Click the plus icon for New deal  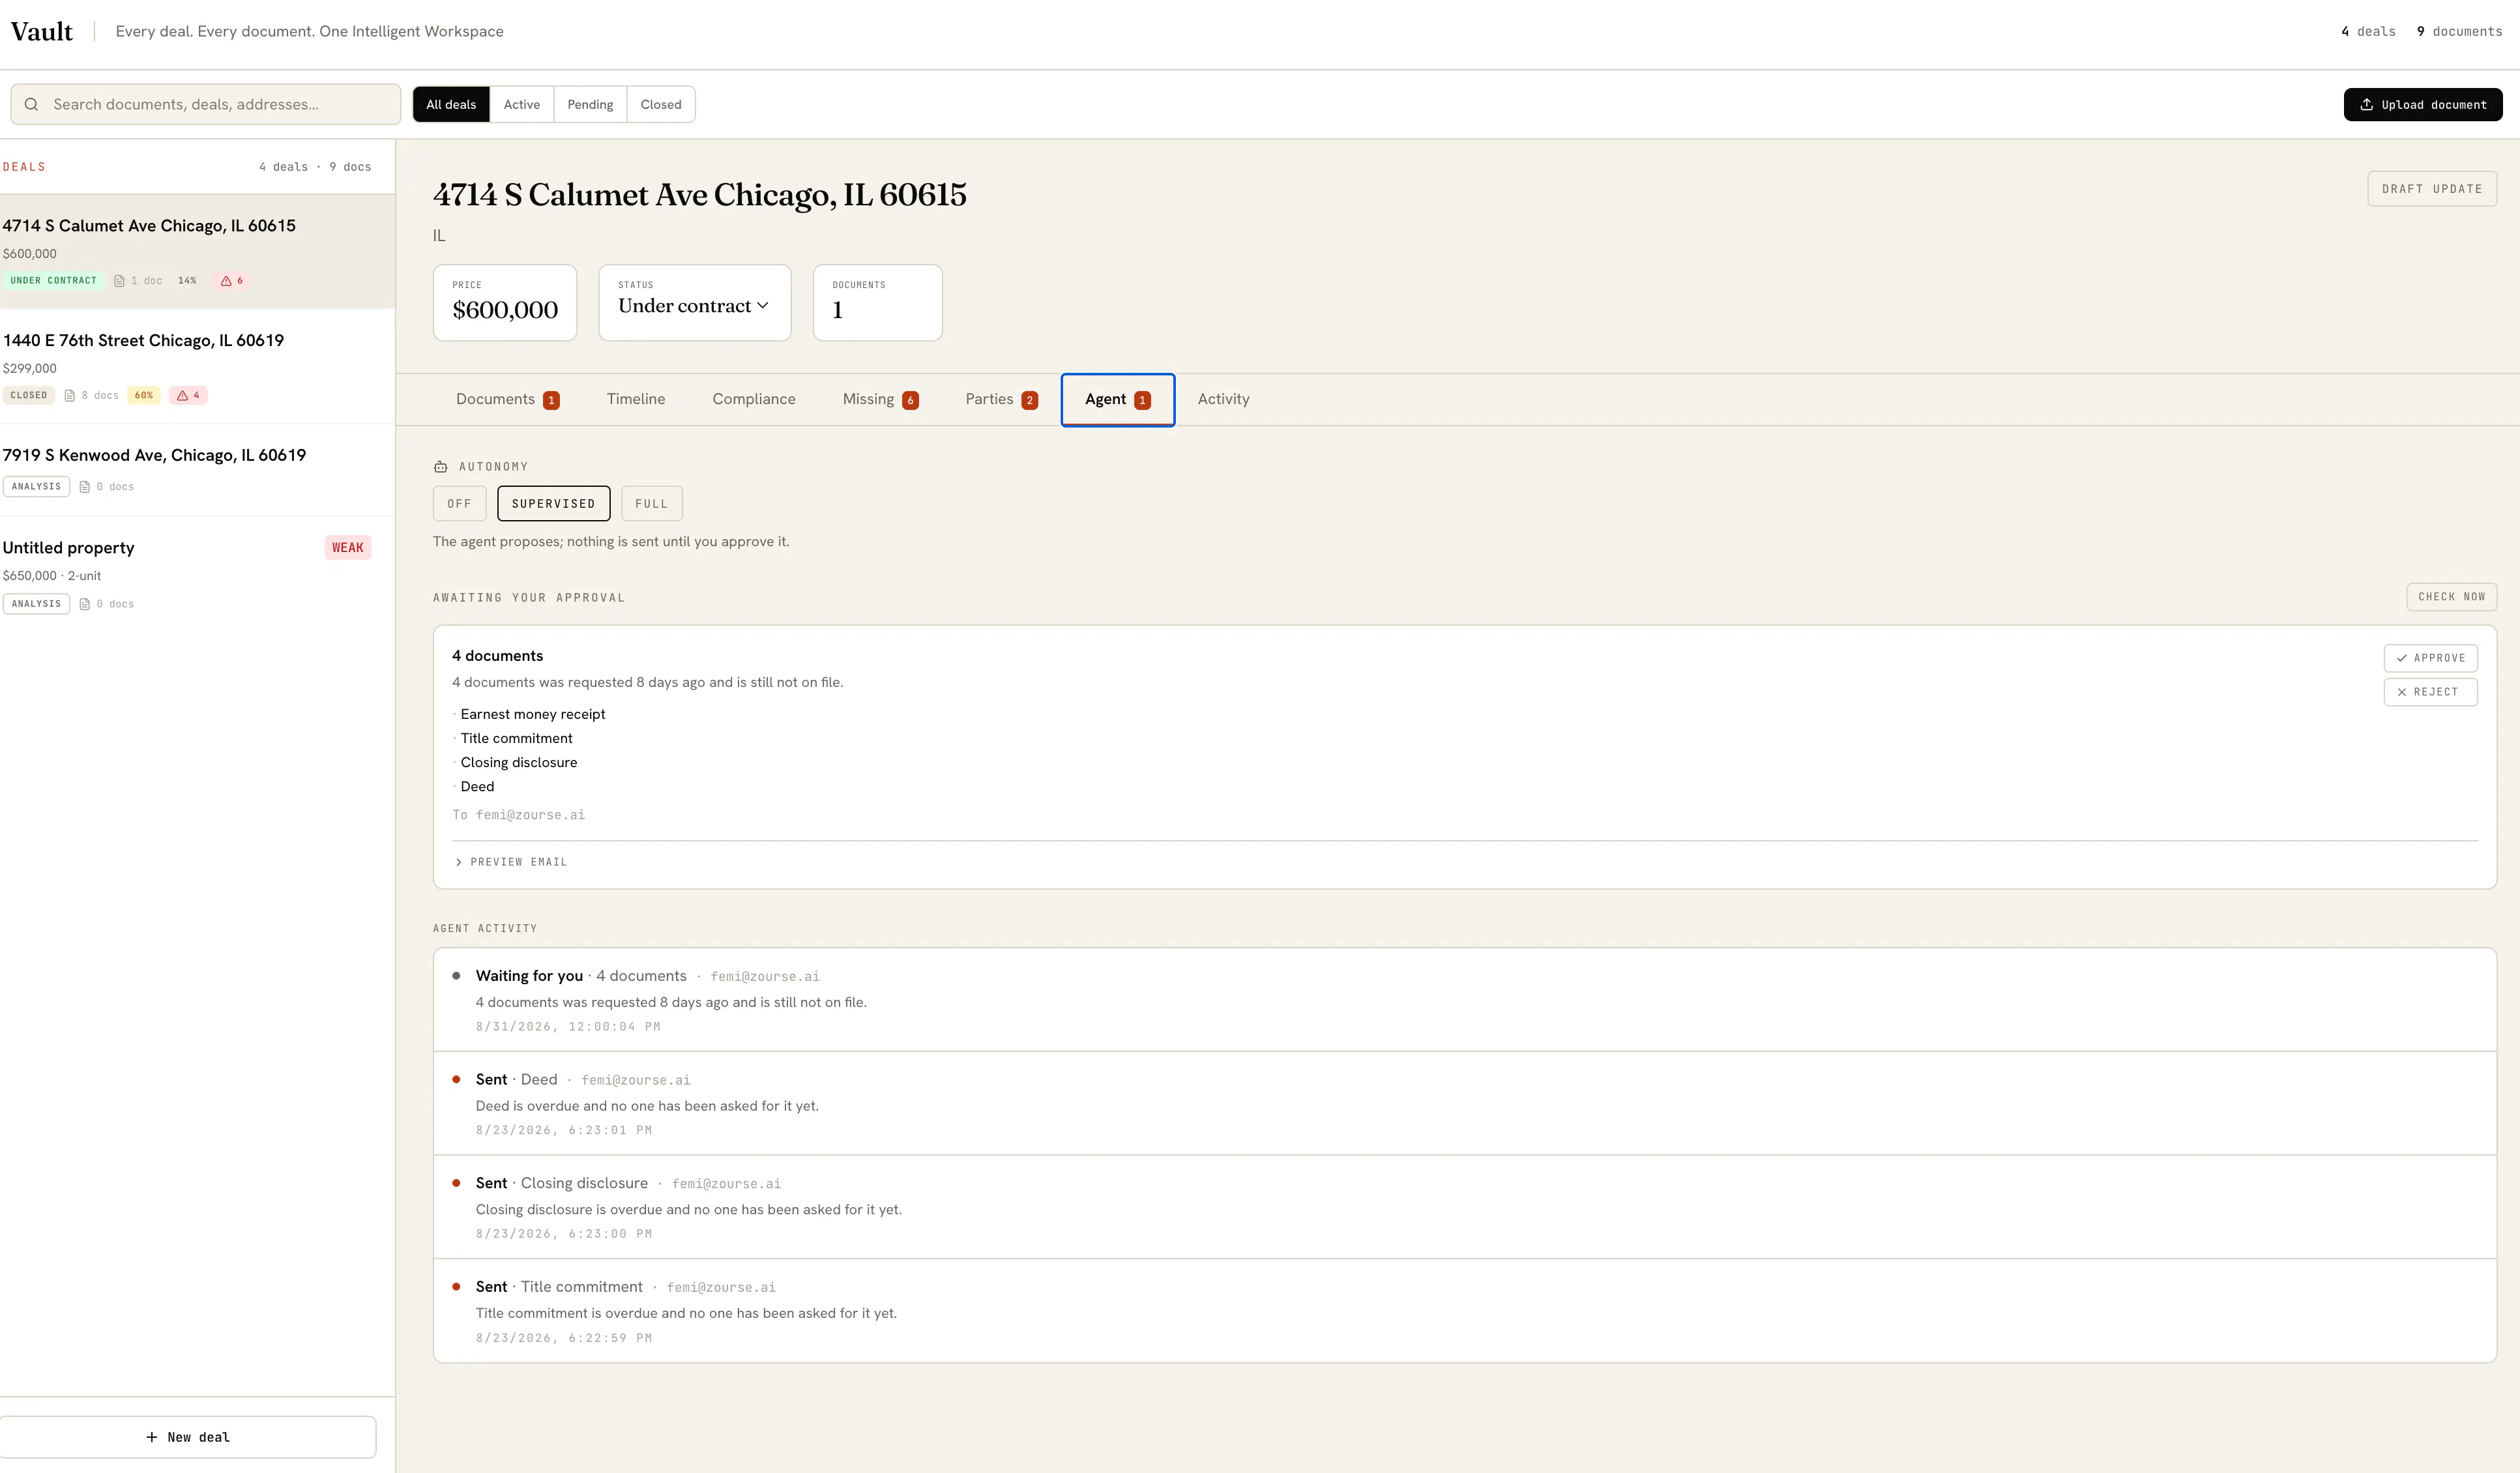pyautogui.click(x=152, y=1437)
